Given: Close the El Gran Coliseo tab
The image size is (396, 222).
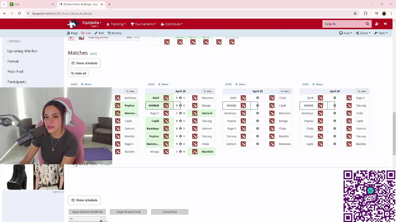Looking at the screenshot, I should pos(102,4).
